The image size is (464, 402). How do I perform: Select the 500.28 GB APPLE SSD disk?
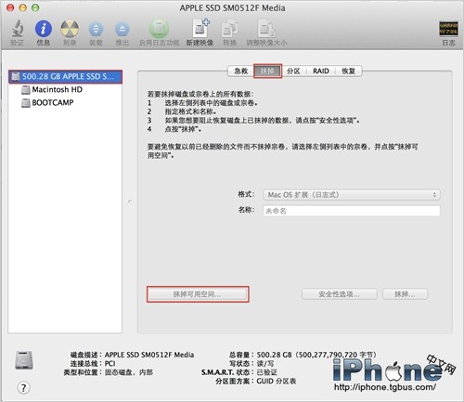pyautogui.click(x=65, y=76)
